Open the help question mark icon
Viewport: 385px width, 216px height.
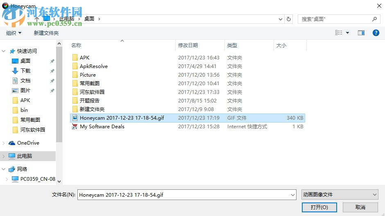[x=376, y=33]
